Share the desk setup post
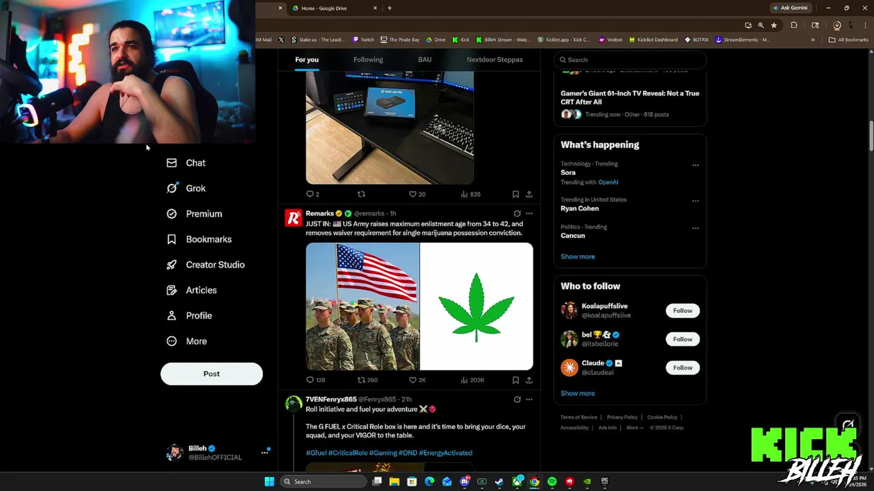This screenshot has width=874, height=491. point(529,194)
